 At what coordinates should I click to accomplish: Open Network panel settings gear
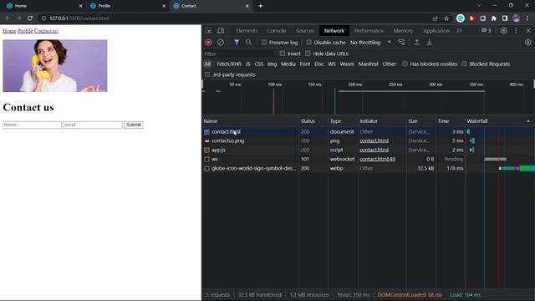click(x=527, y=43)
